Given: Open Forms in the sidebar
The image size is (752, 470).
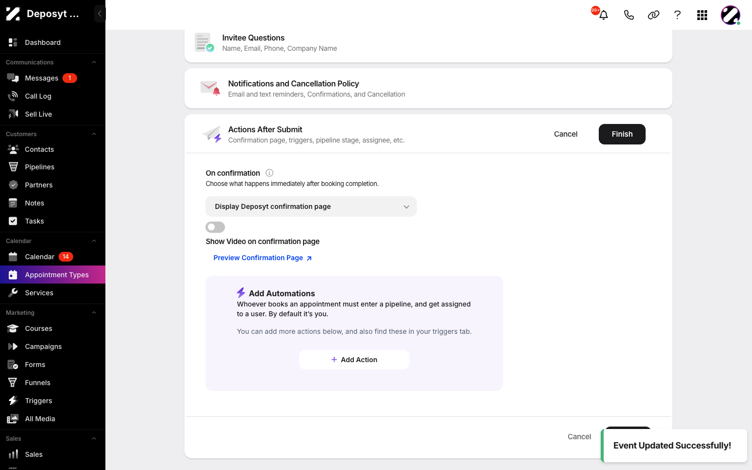Looking at the screenshot, I should (53, 365).
